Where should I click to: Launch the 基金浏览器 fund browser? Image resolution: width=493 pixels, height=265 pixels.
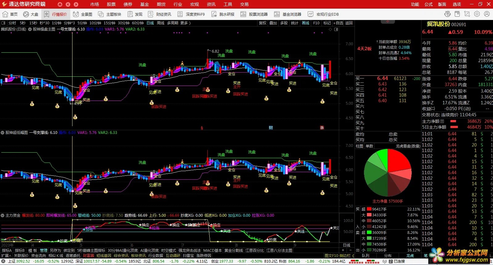pyautogui.click(x=288, y=14)
